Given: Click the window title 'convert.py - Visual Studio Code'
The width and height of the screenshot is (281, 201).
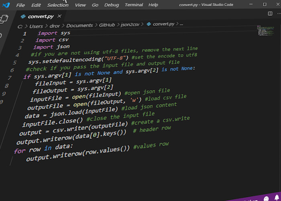Looking at the screenshot, I should coord(206,5).
